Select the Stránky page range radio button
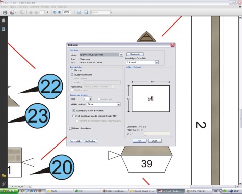This screenshot has height=194, width=242. pyautogui.click(x=72, y=82)
